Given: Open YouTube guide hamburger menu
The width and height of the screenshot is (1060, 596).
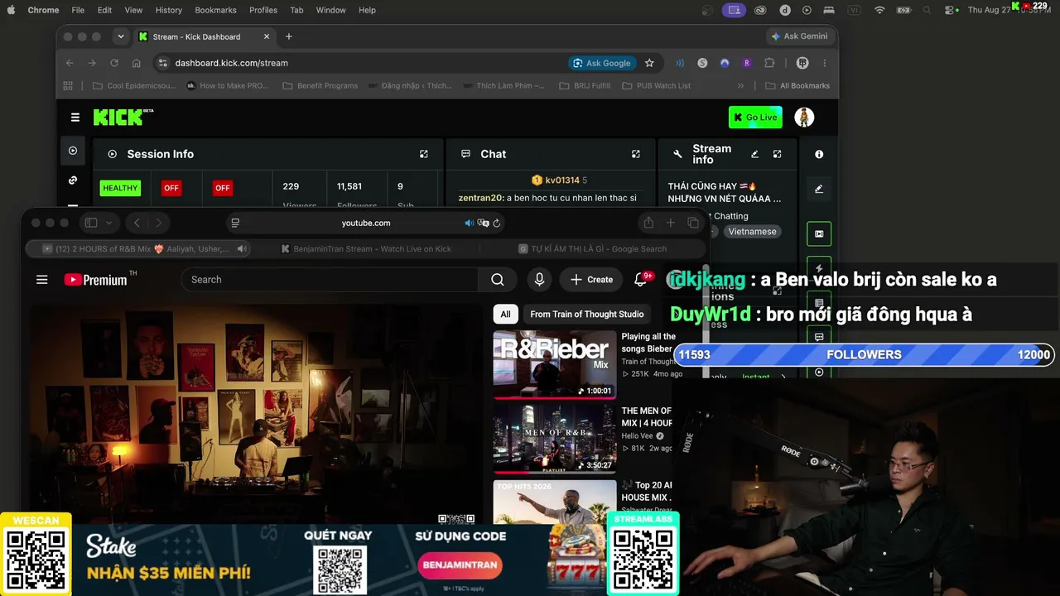Looking at the screenshot, I should click(x=42, y=280).
